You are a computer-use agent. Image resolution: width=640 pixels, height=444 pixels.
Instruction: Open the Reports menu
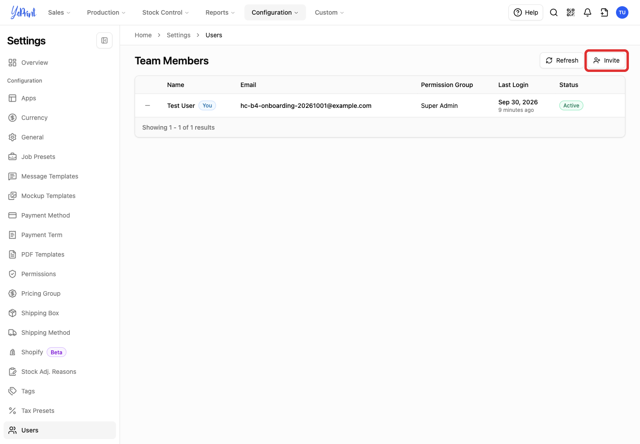click(x=220, y=12)
